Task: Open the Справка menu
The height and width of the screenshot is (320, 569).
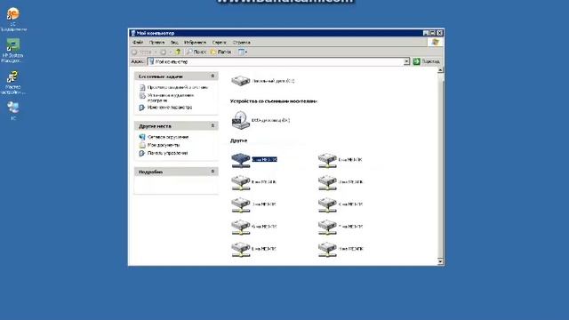Action: tap(241, 43)
